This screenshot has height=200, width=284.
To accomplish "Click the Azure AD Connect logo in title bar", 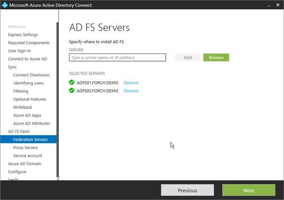I will coord(5,5).
